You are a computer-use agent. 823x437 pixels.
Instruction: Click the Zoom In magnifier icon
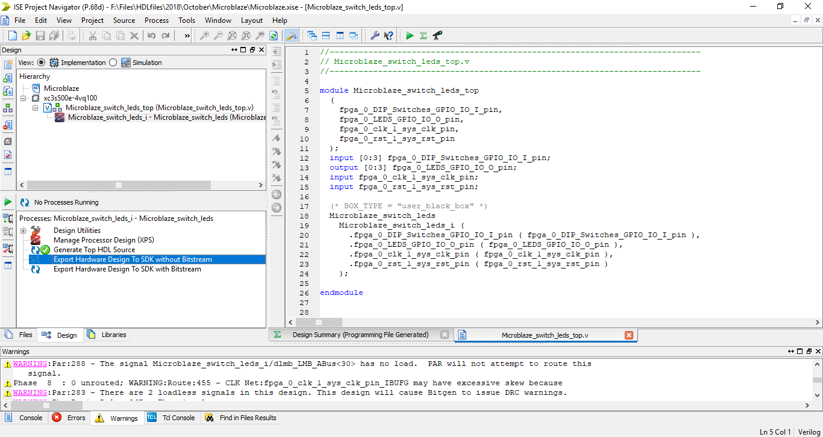click(x=205, y=36)
